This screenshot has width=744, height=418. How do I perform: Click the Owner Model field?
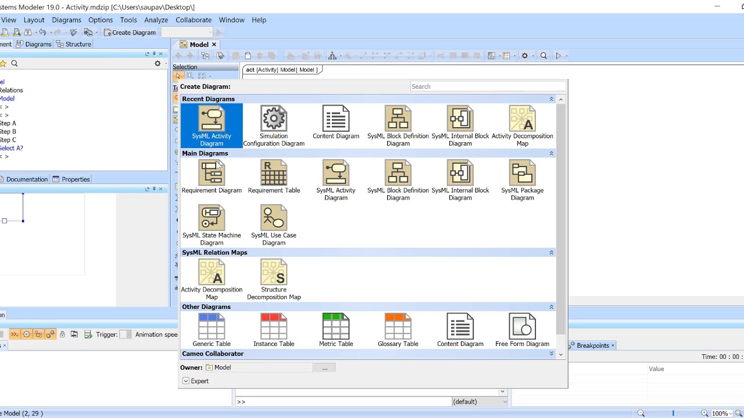259,367
